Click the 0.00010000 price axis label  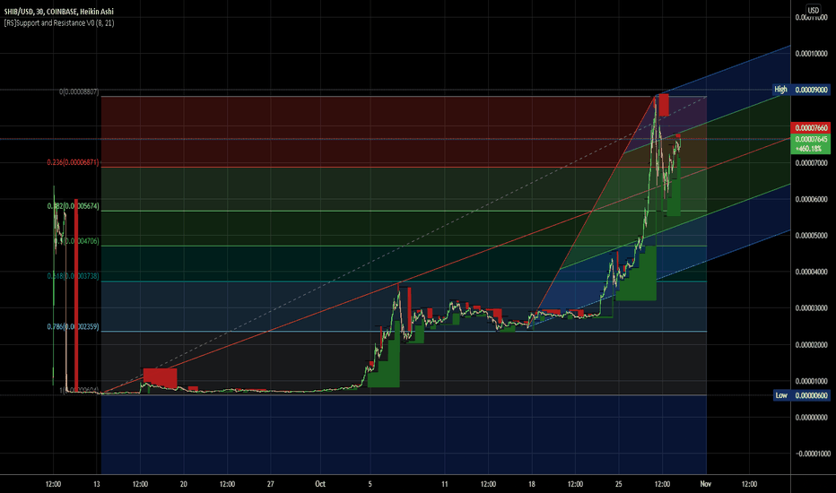tap(811, 54)
